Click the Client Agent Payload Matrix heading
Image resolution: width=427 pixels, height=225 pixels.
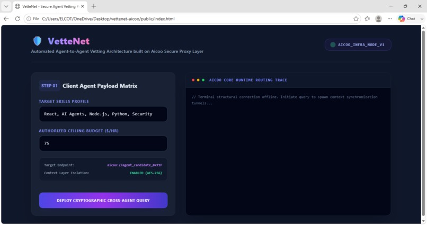[x=100, y=86]
